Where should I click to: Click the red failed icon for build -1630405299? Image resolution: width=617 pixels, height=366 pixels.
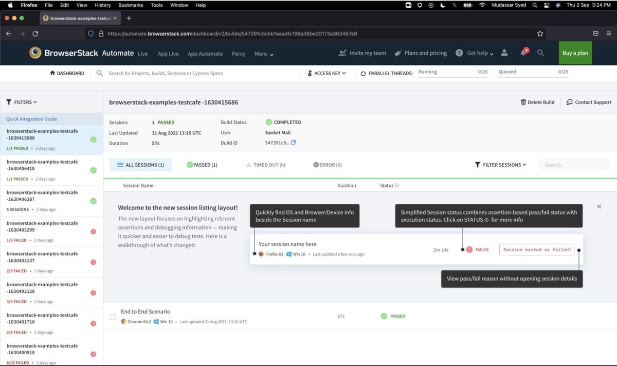point(93,232)
